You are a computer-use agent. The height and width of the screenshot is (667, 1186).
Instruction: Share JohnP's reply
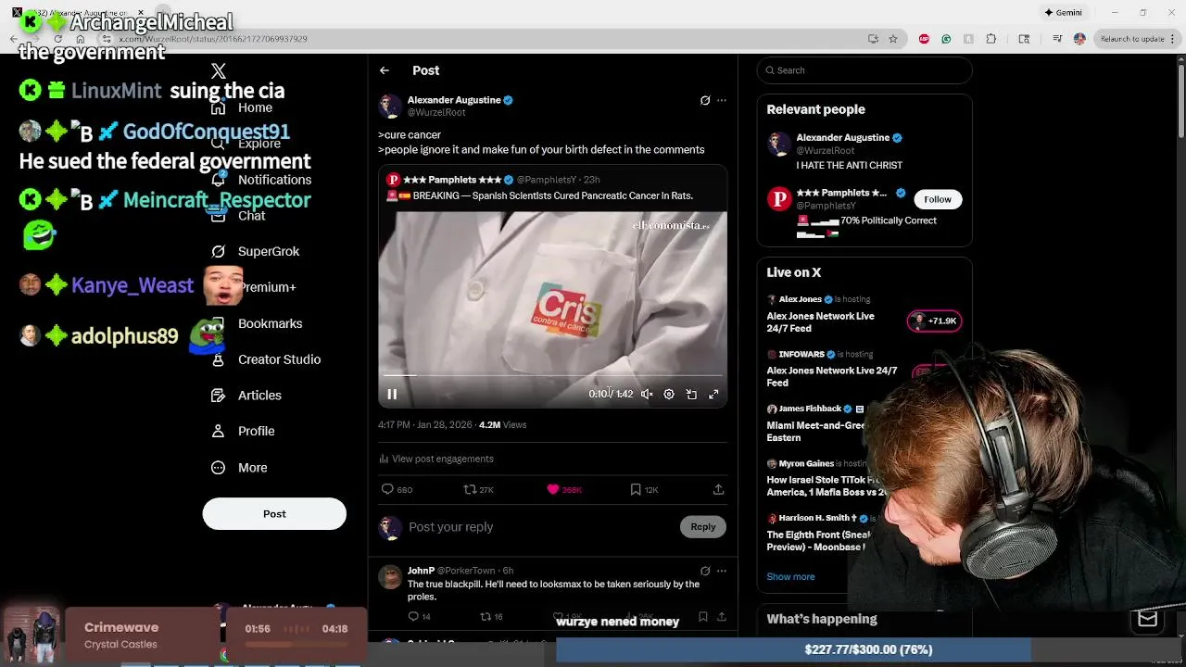pyautogui.click(x=721, y=616)
